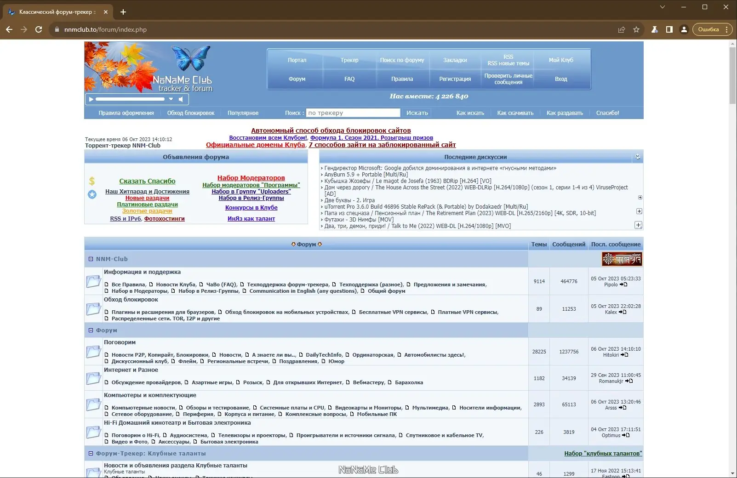Toggle the browser side panel
Viewport: 737px width, 478px height.
pos(669,29)
